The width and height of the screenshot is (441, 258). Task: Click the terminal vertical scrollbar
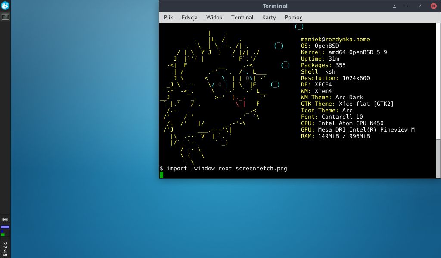pyautogui.click(x=438, y=101)
